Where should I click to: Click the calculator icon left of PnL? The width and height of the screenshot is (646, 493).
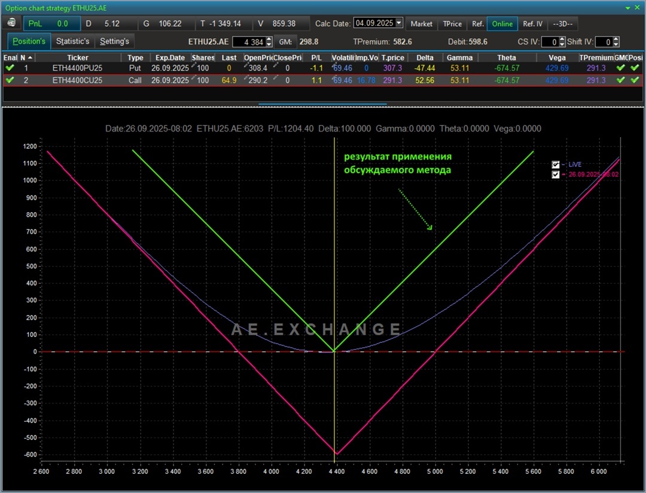(11, 23)
